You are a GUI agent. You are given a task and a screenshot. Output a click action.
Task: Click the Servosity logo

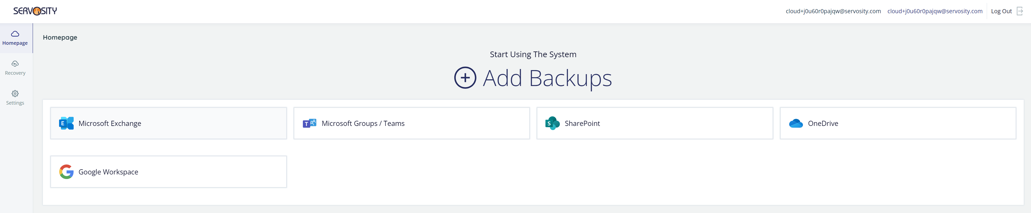point(35,11)
